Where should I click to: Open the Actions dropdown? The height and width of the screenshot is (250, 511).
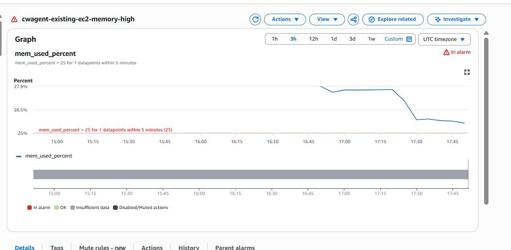click(285, 19)
